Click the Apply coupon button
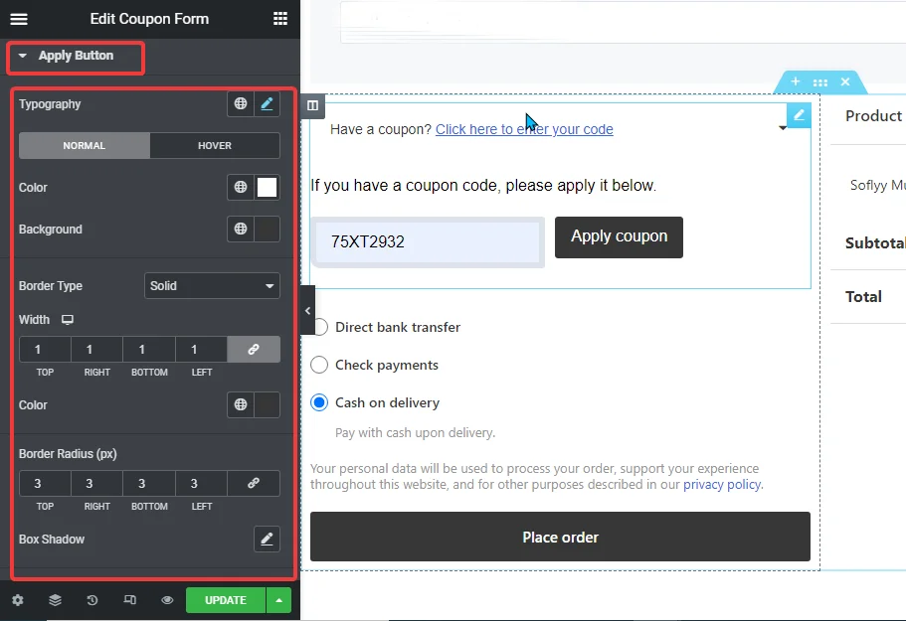The height and width of the screenshot is (621, 906). (x=619, y=237)
